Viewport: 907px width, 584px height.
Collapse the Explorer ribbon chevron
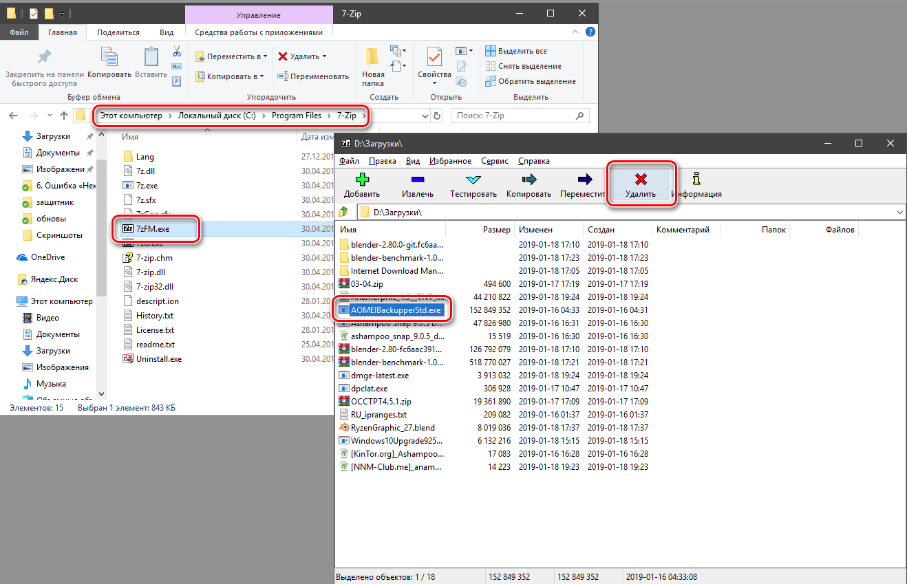pos(577,32)
